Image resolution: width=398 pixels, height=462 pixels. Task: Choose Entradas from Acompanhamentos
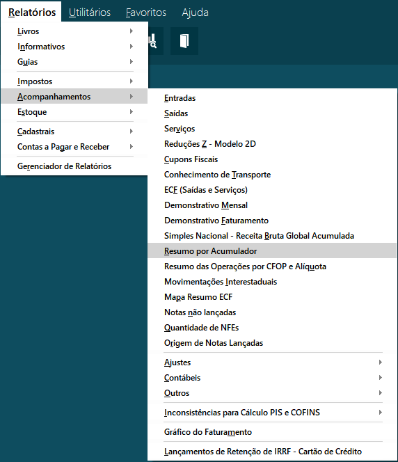coord(272,98)
